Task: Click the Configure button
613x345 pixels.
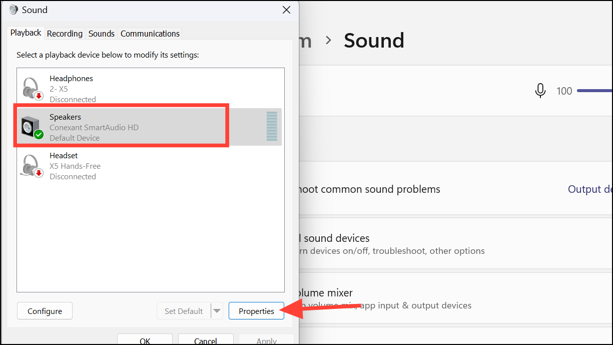Action: (45, 310)
